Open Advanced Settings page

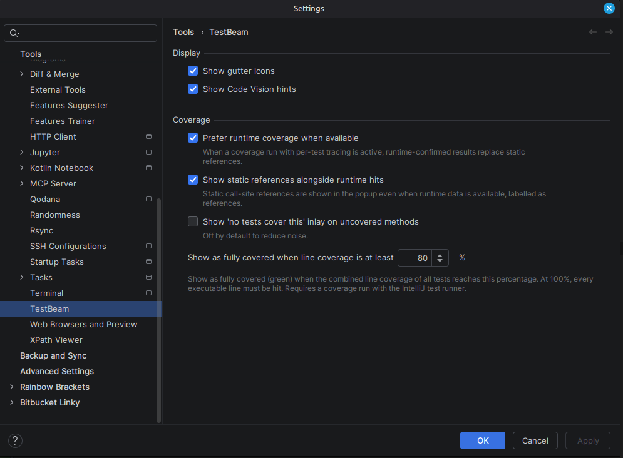coord(57,371)
